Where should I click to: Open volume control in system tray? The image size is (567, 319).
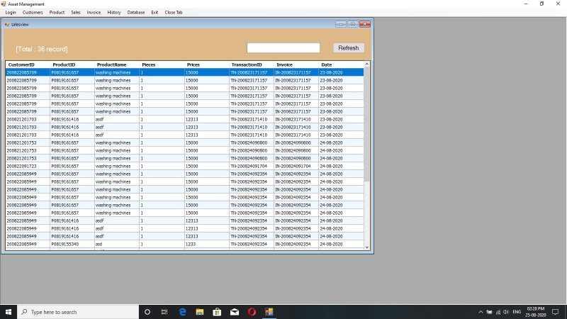506,312
